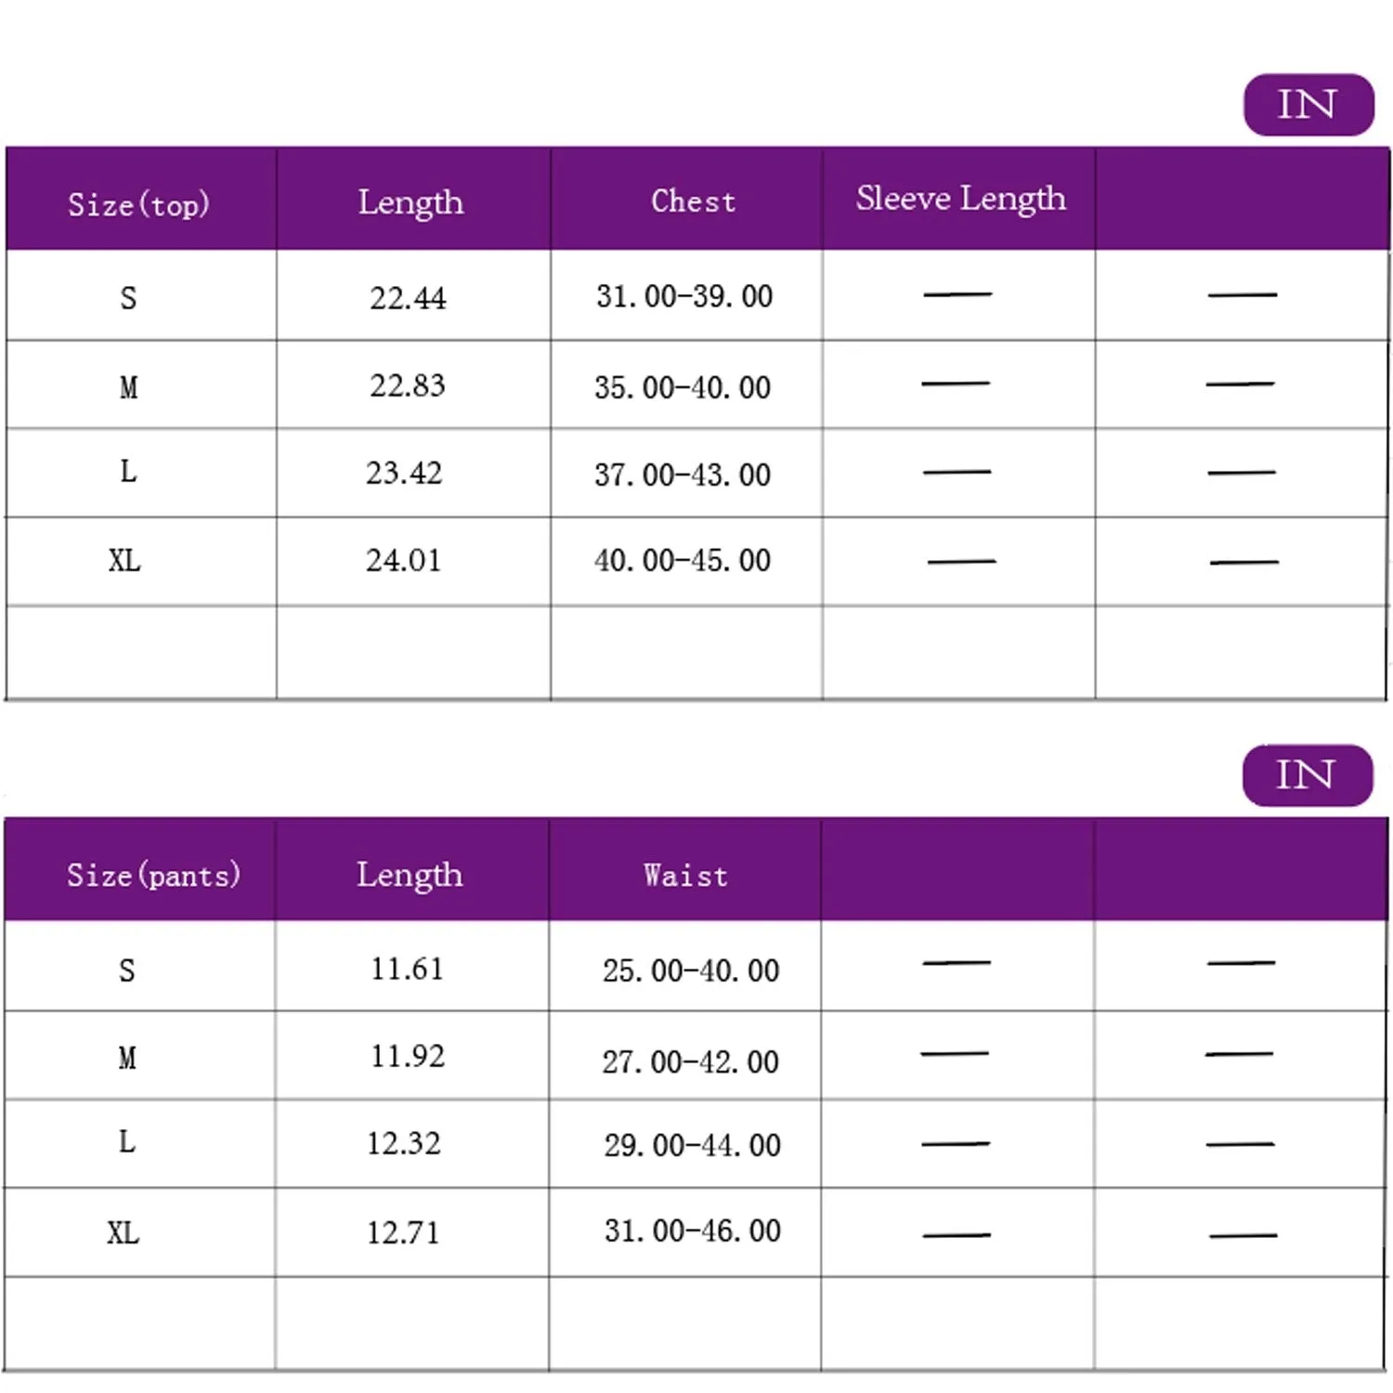
Task: Select the 22.44 length cell
Action: 408,298
